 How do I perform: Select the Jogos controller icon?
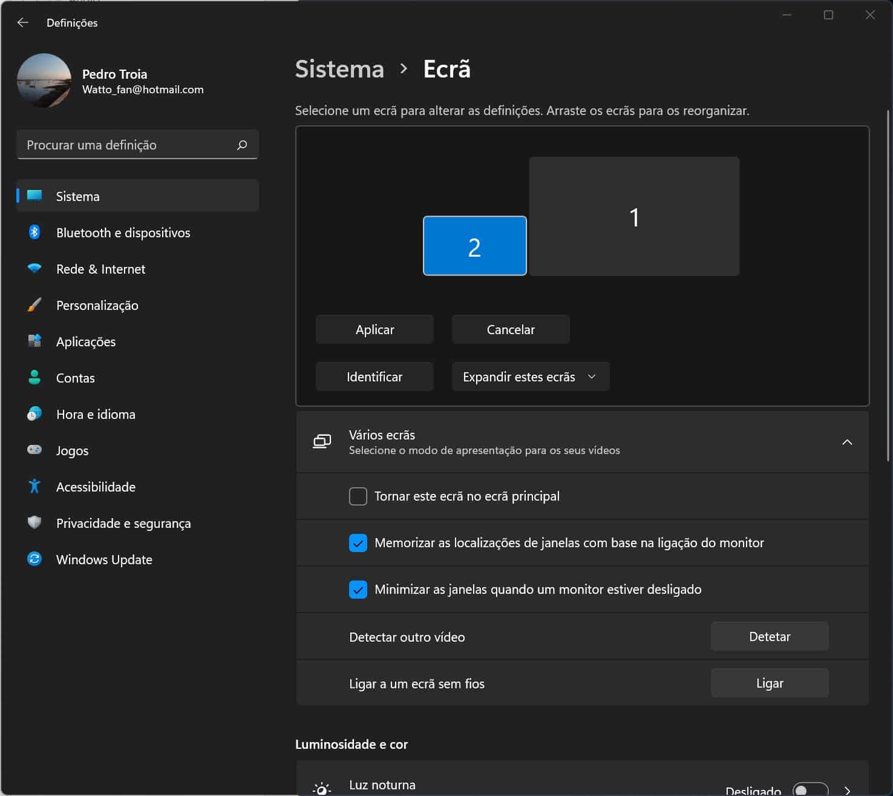pos(34,450)
